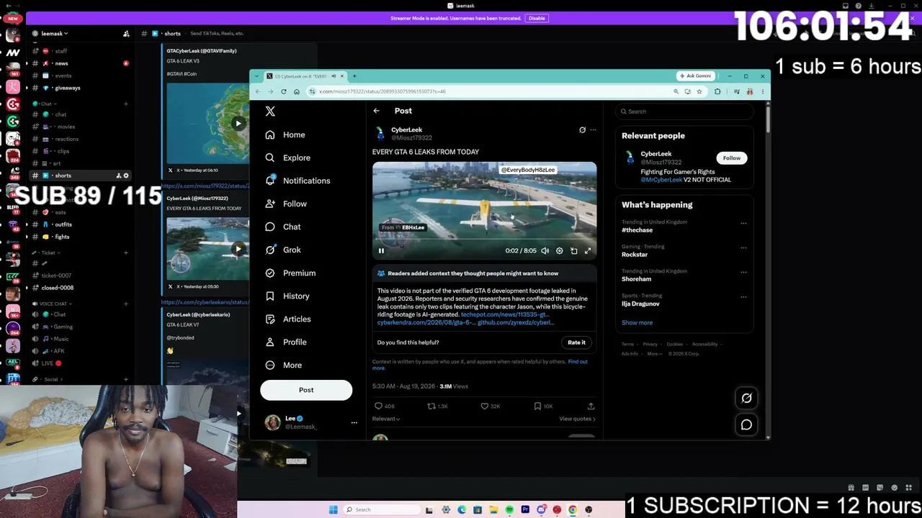
Task: Click the Post button in sidebar
Action: click(306, 390)
